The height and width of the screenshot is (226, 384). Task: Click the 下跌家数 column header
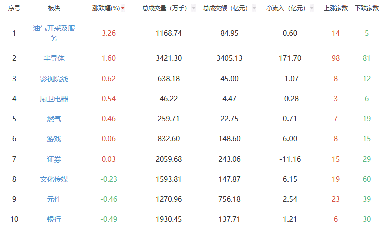coord(367,8)
